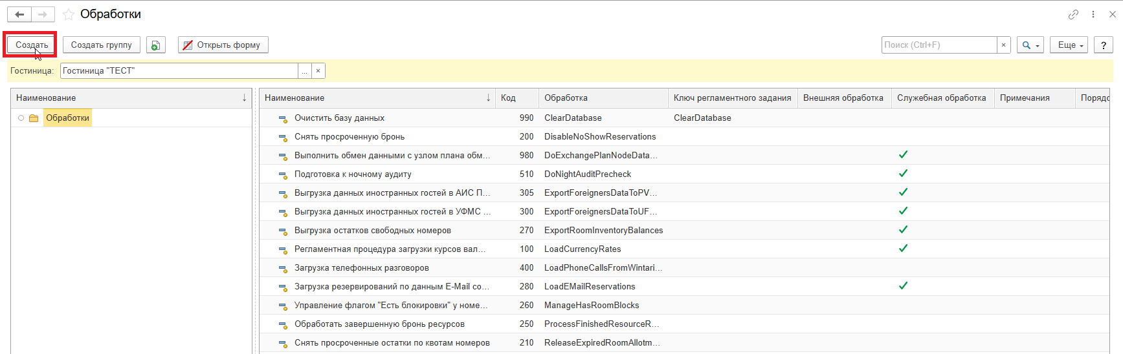Go forward with the right arrow
Viewport: 1123px width, 354px height.
click(x=43, y=14)
